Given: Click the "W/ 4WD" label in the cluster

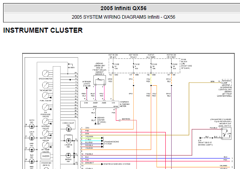Looking at the screenshot, I should point(71,67).
